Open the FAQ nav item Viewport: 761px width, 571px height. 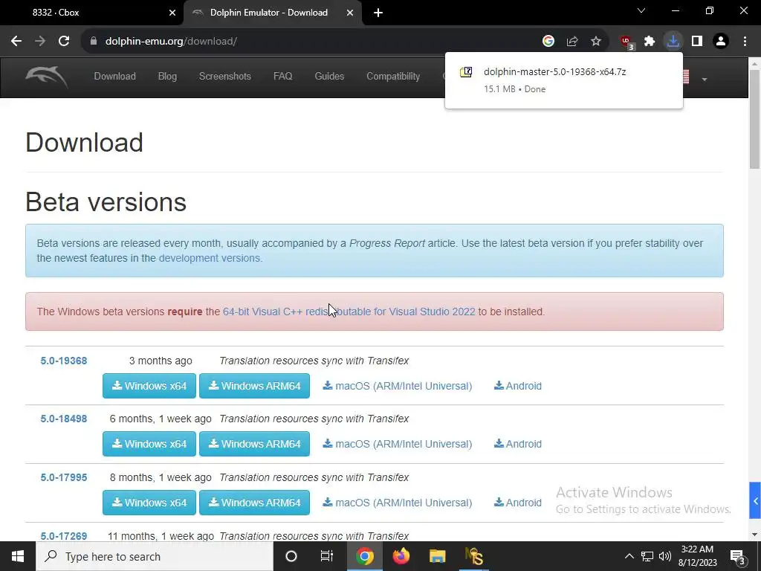[x=283, y=77]
